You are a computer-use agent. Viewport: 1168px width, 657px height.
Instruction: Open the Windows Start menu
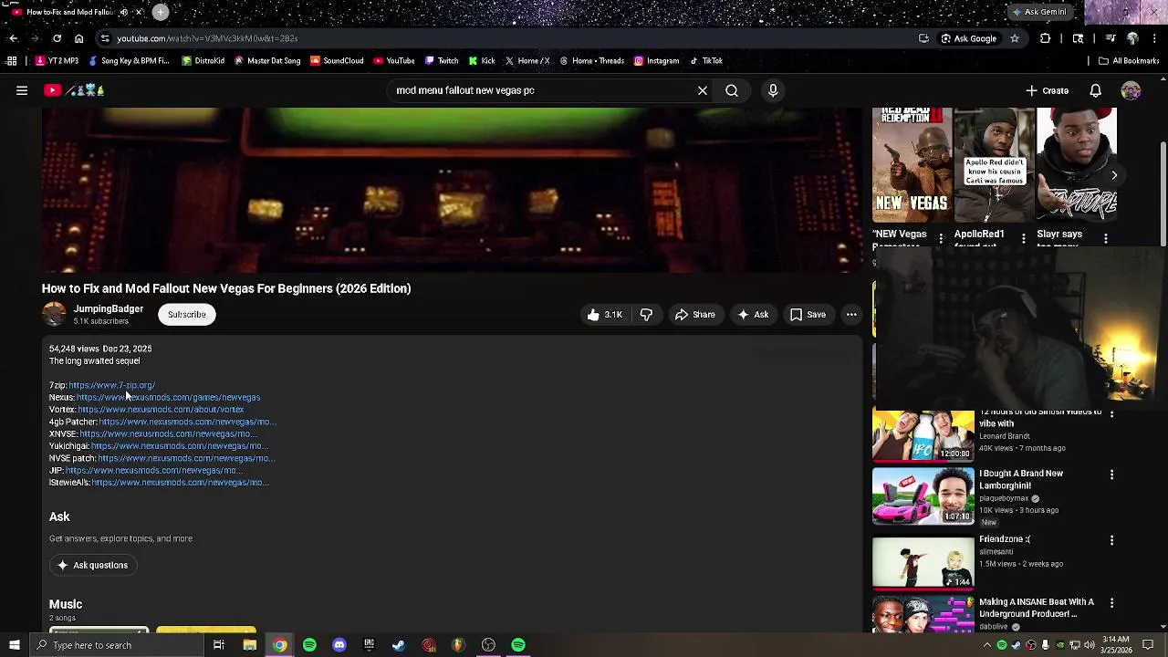tap(14, 645)
